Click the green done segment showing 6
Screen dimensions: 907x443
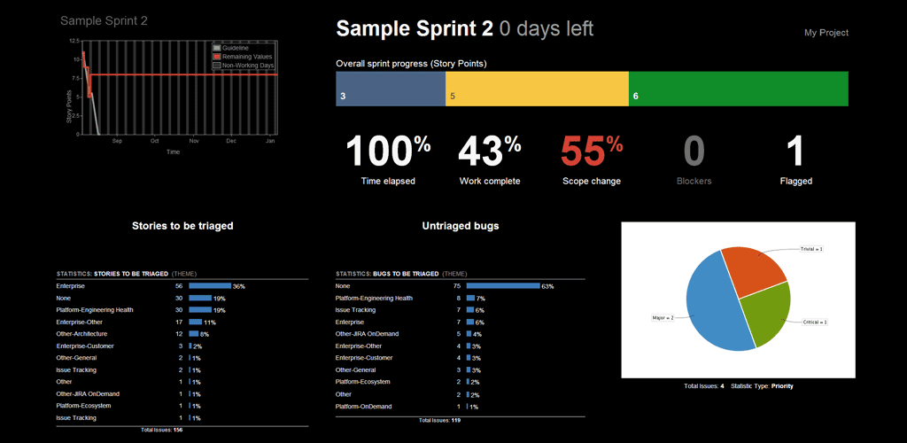click(x=738, y=89)
